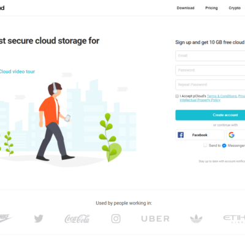Image resolution: width=245 pixels, height=245 pixels.
Task: Click the Coca-Cola logo
Action: point(77,219)
